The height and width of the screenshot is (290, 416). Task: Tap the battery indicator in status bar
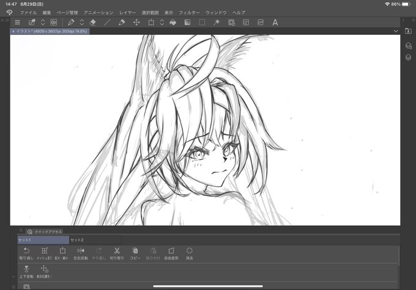[406, 4]
